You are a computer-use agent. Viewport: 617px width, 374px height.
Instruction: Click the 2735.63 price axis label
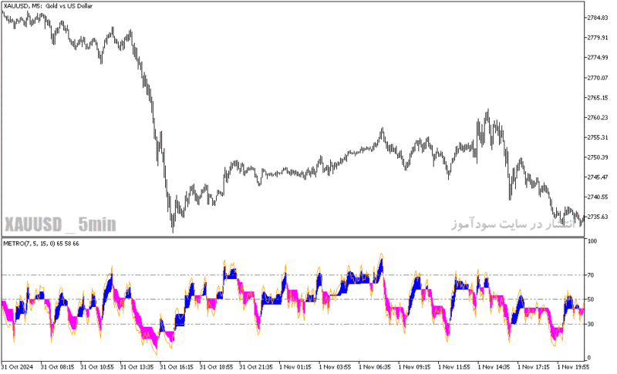click(x=597, y=217)
